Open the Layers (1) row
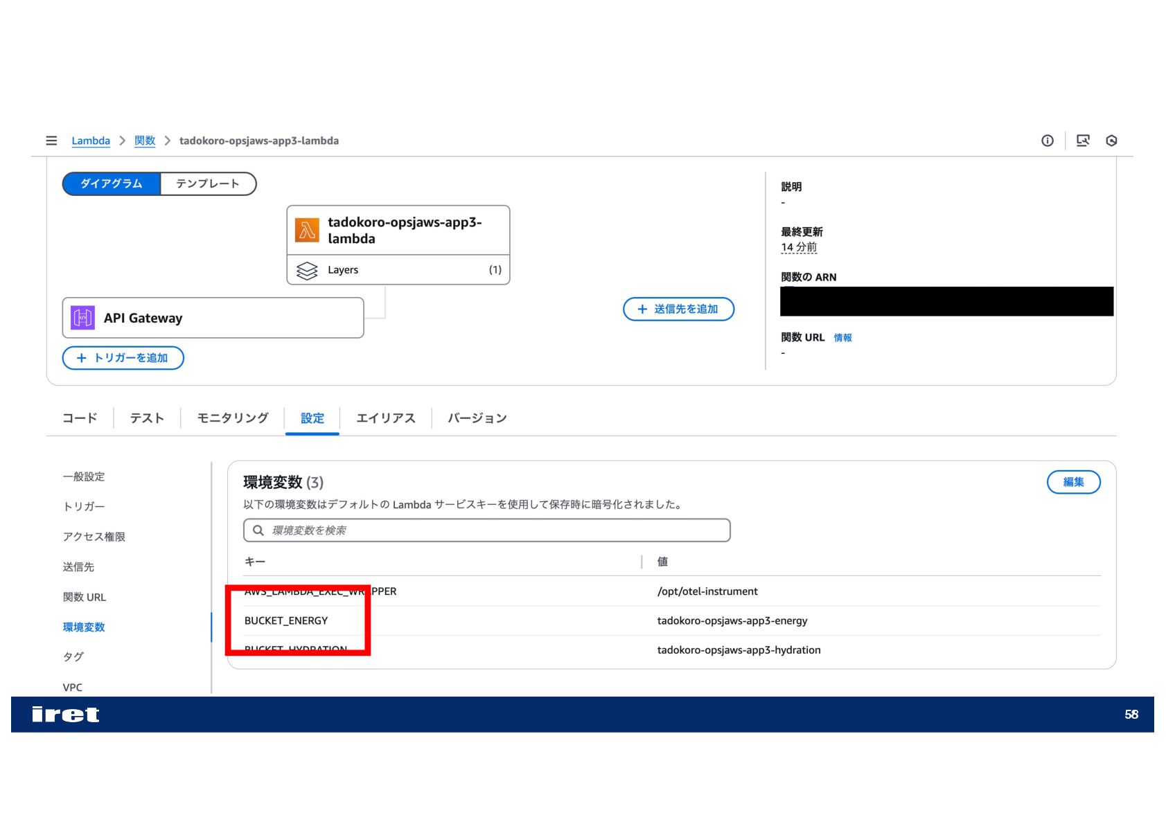 (398, 270)
